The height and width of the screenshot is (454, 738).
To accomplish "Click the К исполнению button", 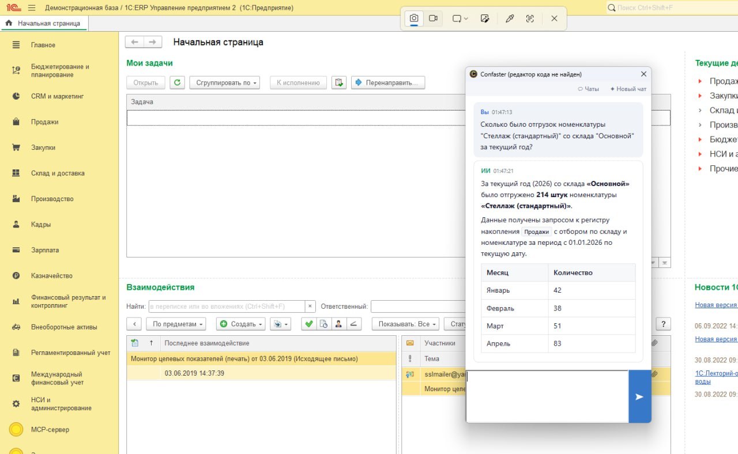I will pos(298,82).
